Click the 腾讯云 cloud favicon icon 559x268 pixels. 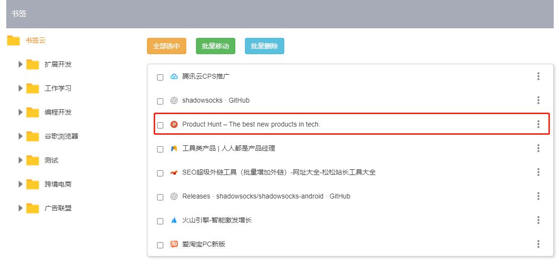[174, 77]
